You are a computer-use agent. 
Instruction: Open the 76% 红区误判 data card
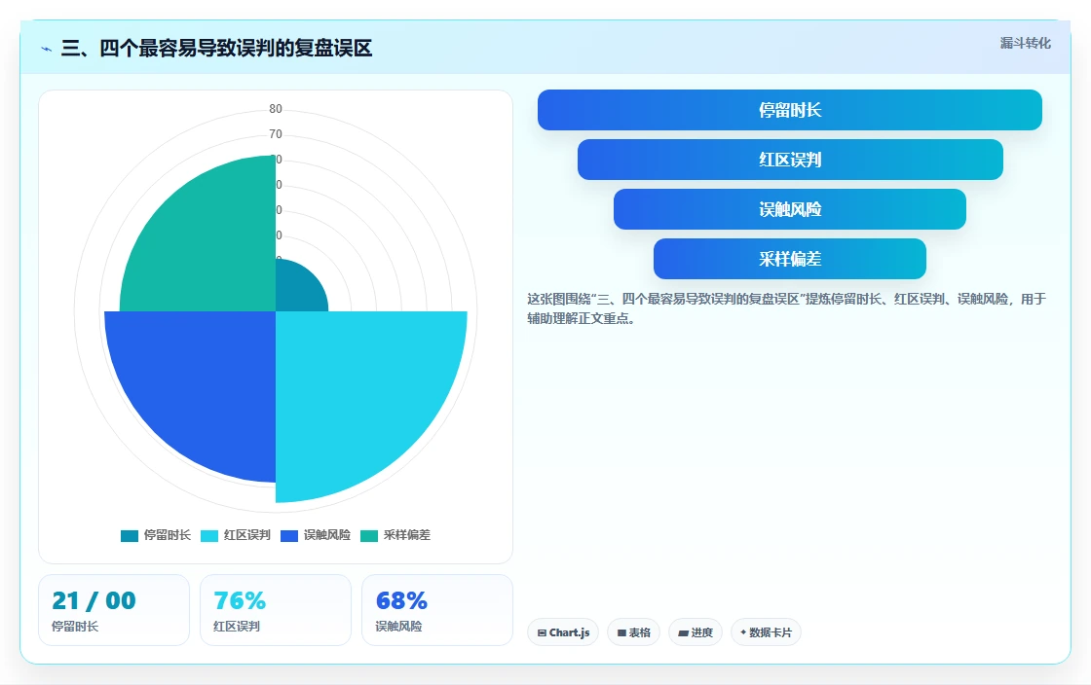click(276, 610)
